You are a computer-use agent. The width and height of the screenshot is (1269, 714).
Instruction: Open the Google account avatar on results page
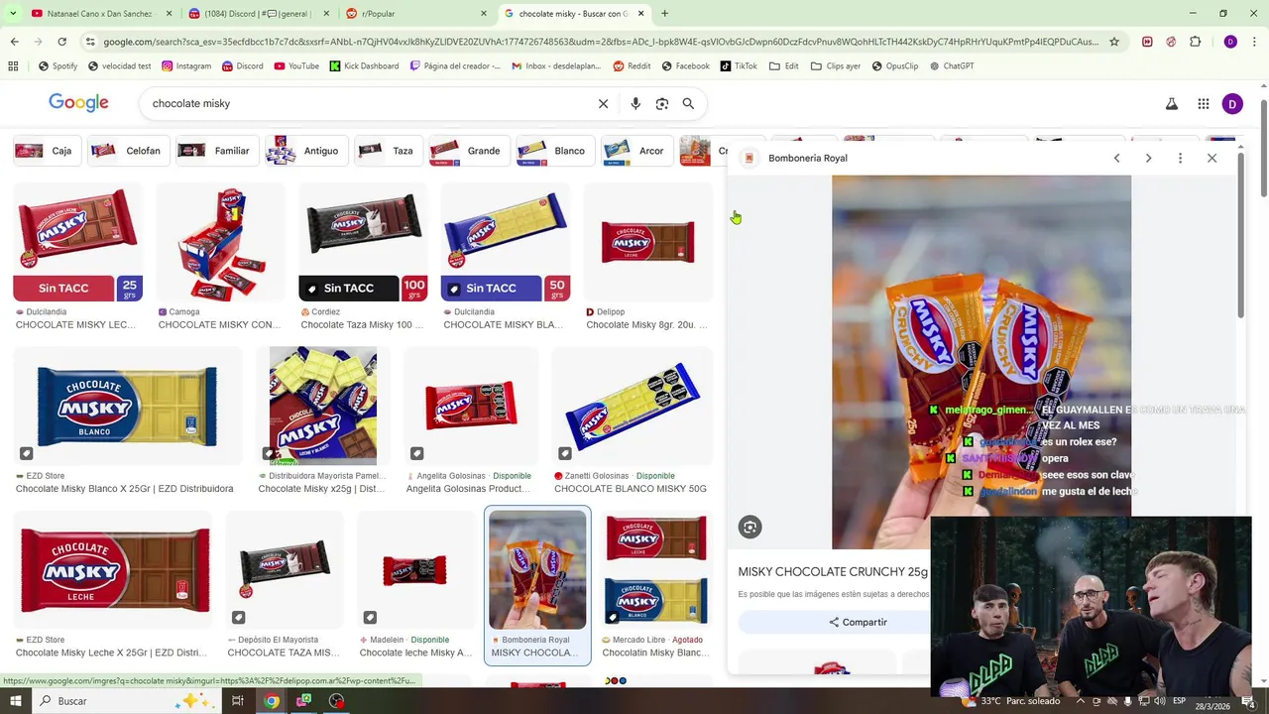coord(1232,104)
